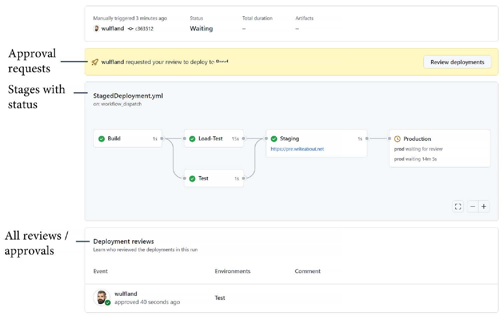Image resolution: width=502 pixels, height=319 pixels.
Task: Click the Artifacts label
Action: coord(304,18)
